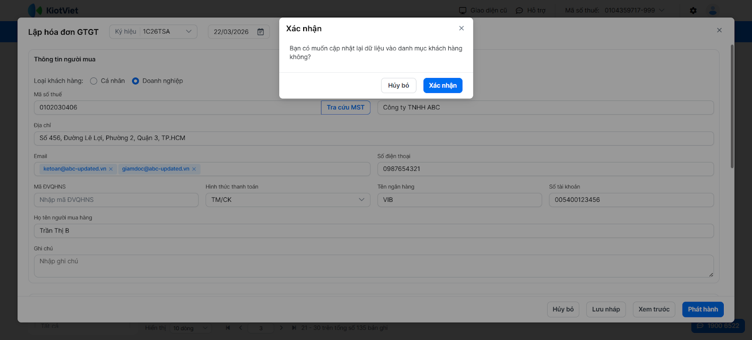Open the settings gear in header
The width and height of the screenshot is (752, 340).
tap(693, 10)
